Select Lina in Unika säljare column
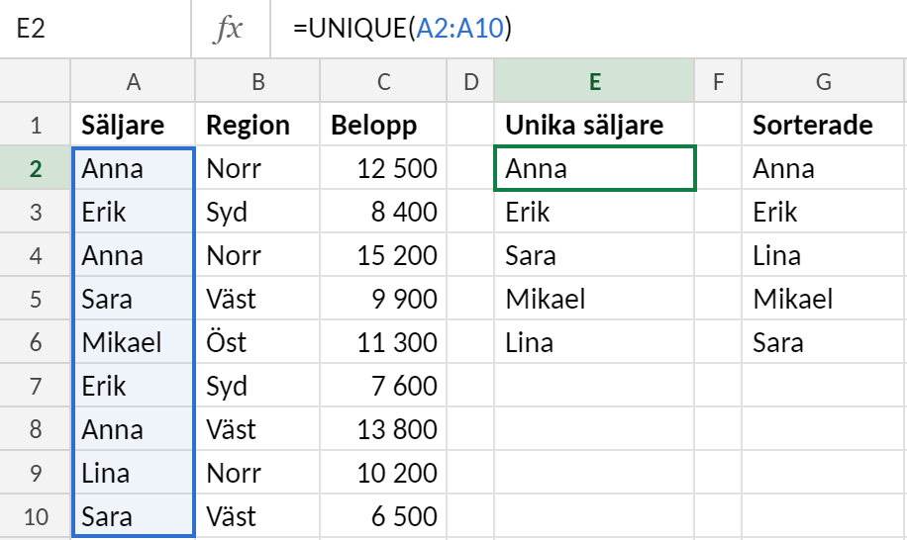The image size is (907, 540). click(595, 342)
